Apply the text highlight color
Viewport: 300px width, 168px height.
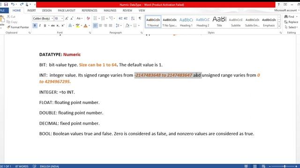click(77, 26)
